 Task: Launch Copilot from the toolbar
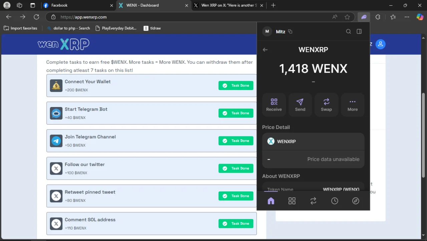420,17
